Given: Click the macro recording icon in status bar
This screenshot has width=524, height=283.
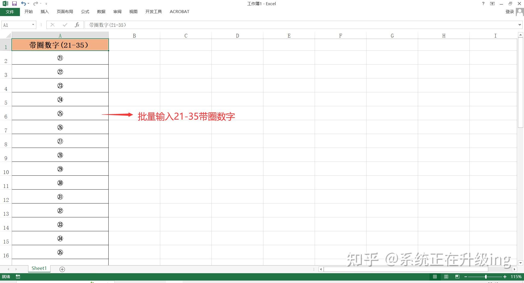Looking at the screenshot, I should pyautogui.click(x=18, y=277).
